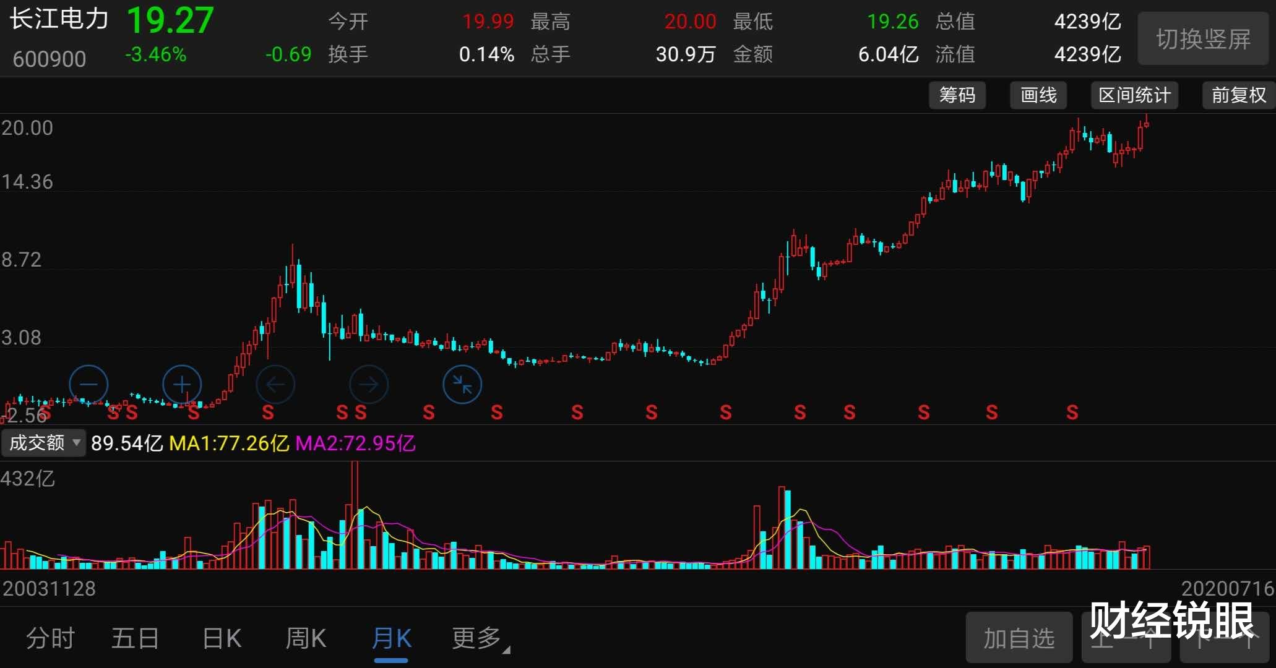Switch to the 周K weekly chart tab

(x=304, y=638)
